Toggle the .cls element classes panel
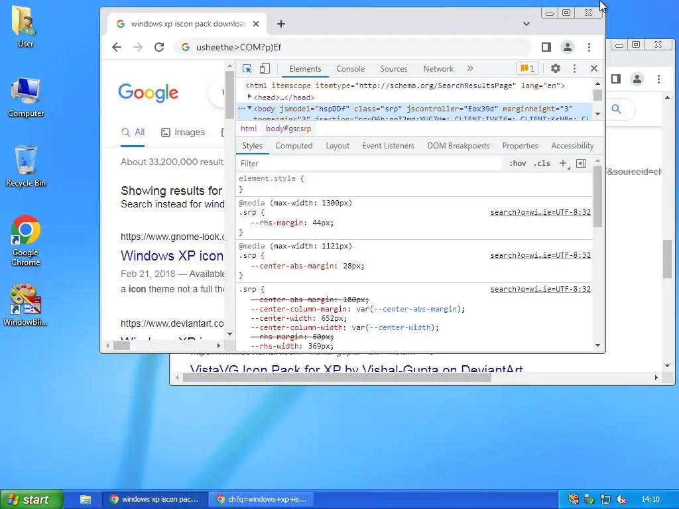The image size is (679, 509). click(x=542, y=163)
